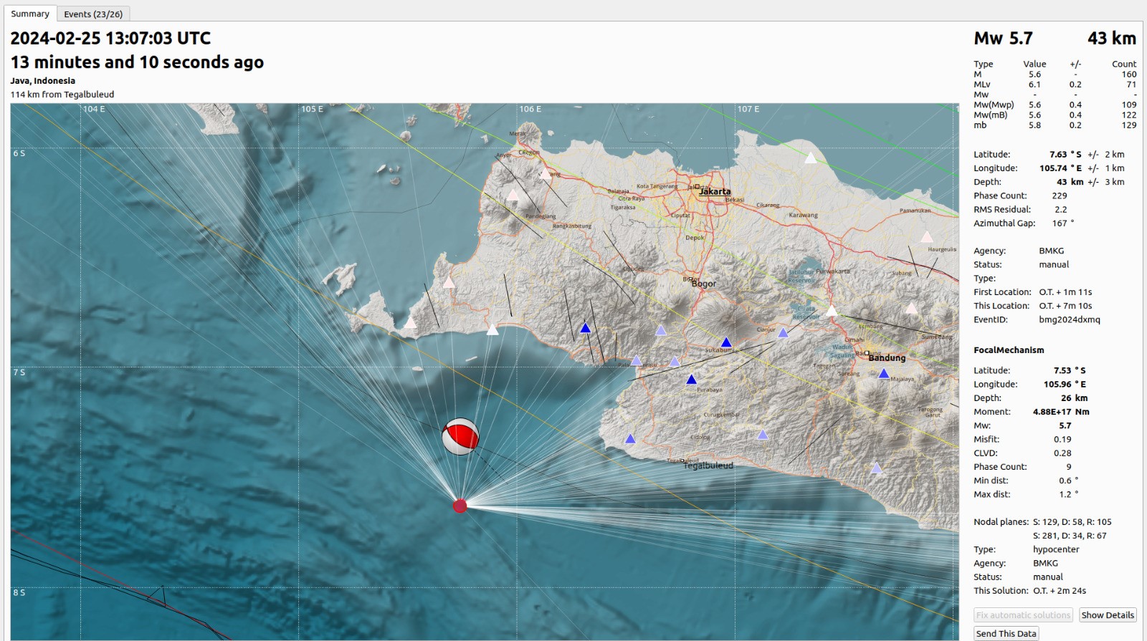This screenshot has width=1147, height=641.
Task: Click the Tegalbuleud label on map
Action: 708,466
